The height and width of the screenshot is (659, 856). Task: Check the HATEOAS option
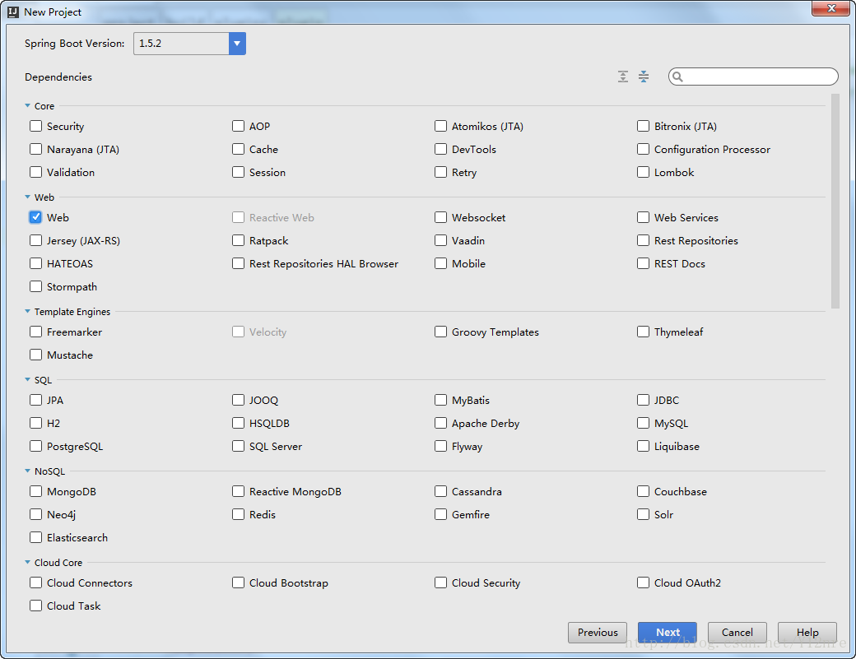(35, 263)
